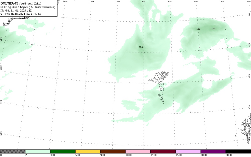Viewport: 251px width, 157px height.
Task: Click the 2W longitude label
Action: (x=222, y=2)
